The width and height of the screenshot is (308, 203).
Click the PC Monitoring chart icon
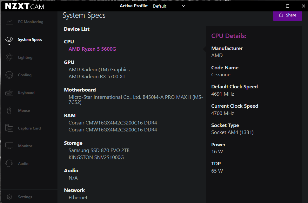[x=9, y=22]
